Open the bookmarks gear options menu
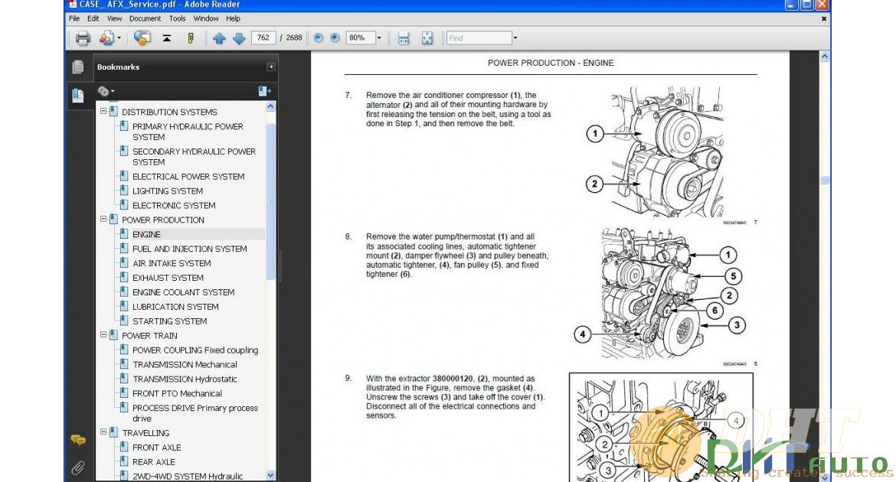 click(105, 91)
